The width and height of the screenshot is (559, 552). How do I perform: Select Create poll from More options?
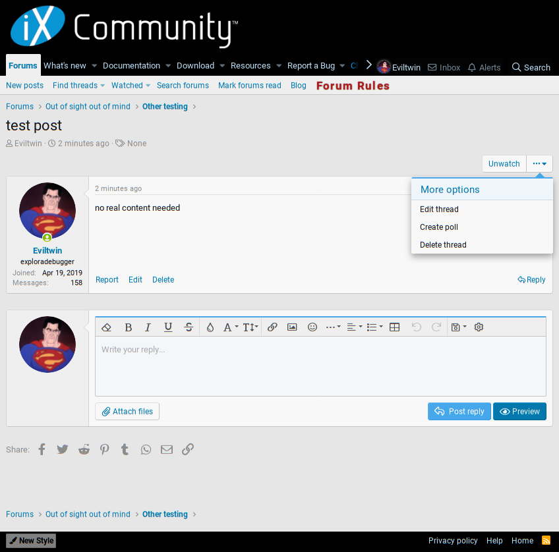tap(482, 227)
